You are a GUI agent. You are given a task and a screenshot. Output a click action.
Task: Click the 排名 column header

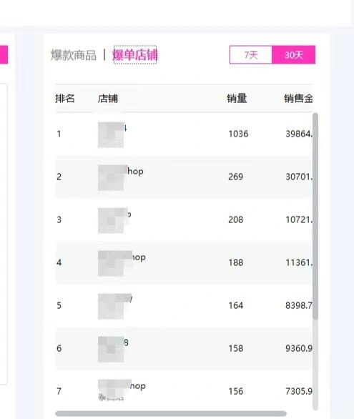point(65,99)
